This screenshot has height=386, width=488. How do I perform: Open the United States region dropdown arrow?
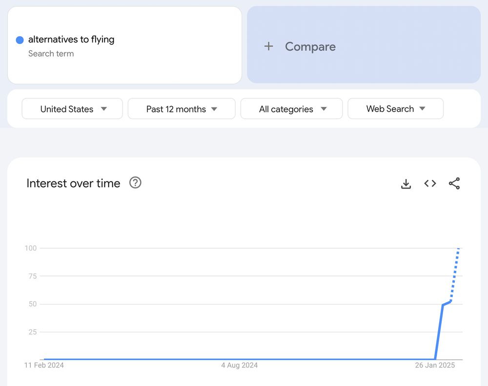tap(104, 108)
